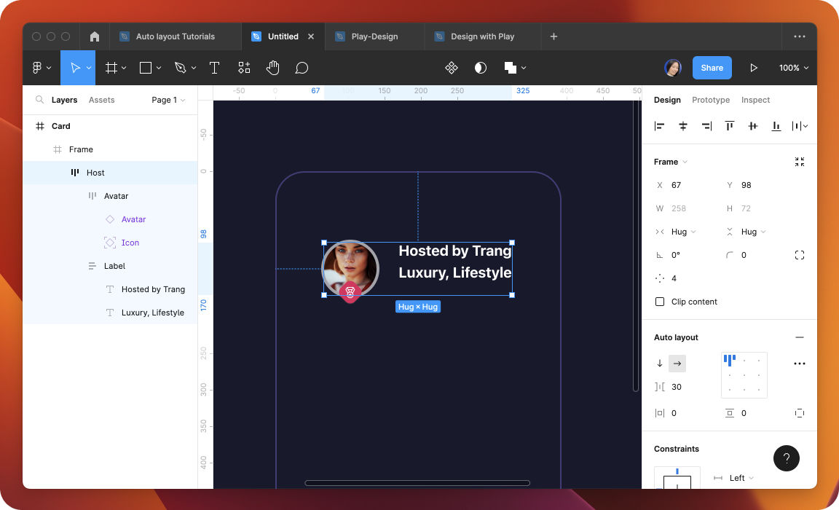The image size is (839, 510).
Task: Open the zoom level 100% dropdown
Action: click(793, 68)
